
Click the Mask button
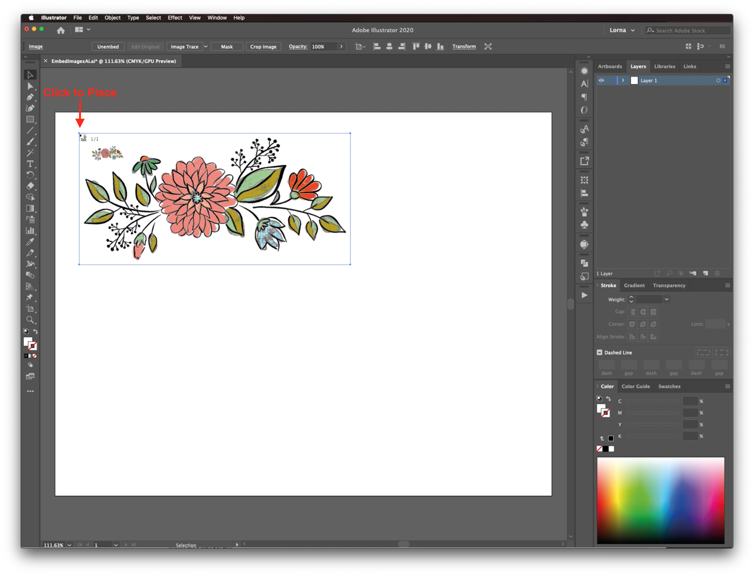pyautogui.click(x=227, y=47)
